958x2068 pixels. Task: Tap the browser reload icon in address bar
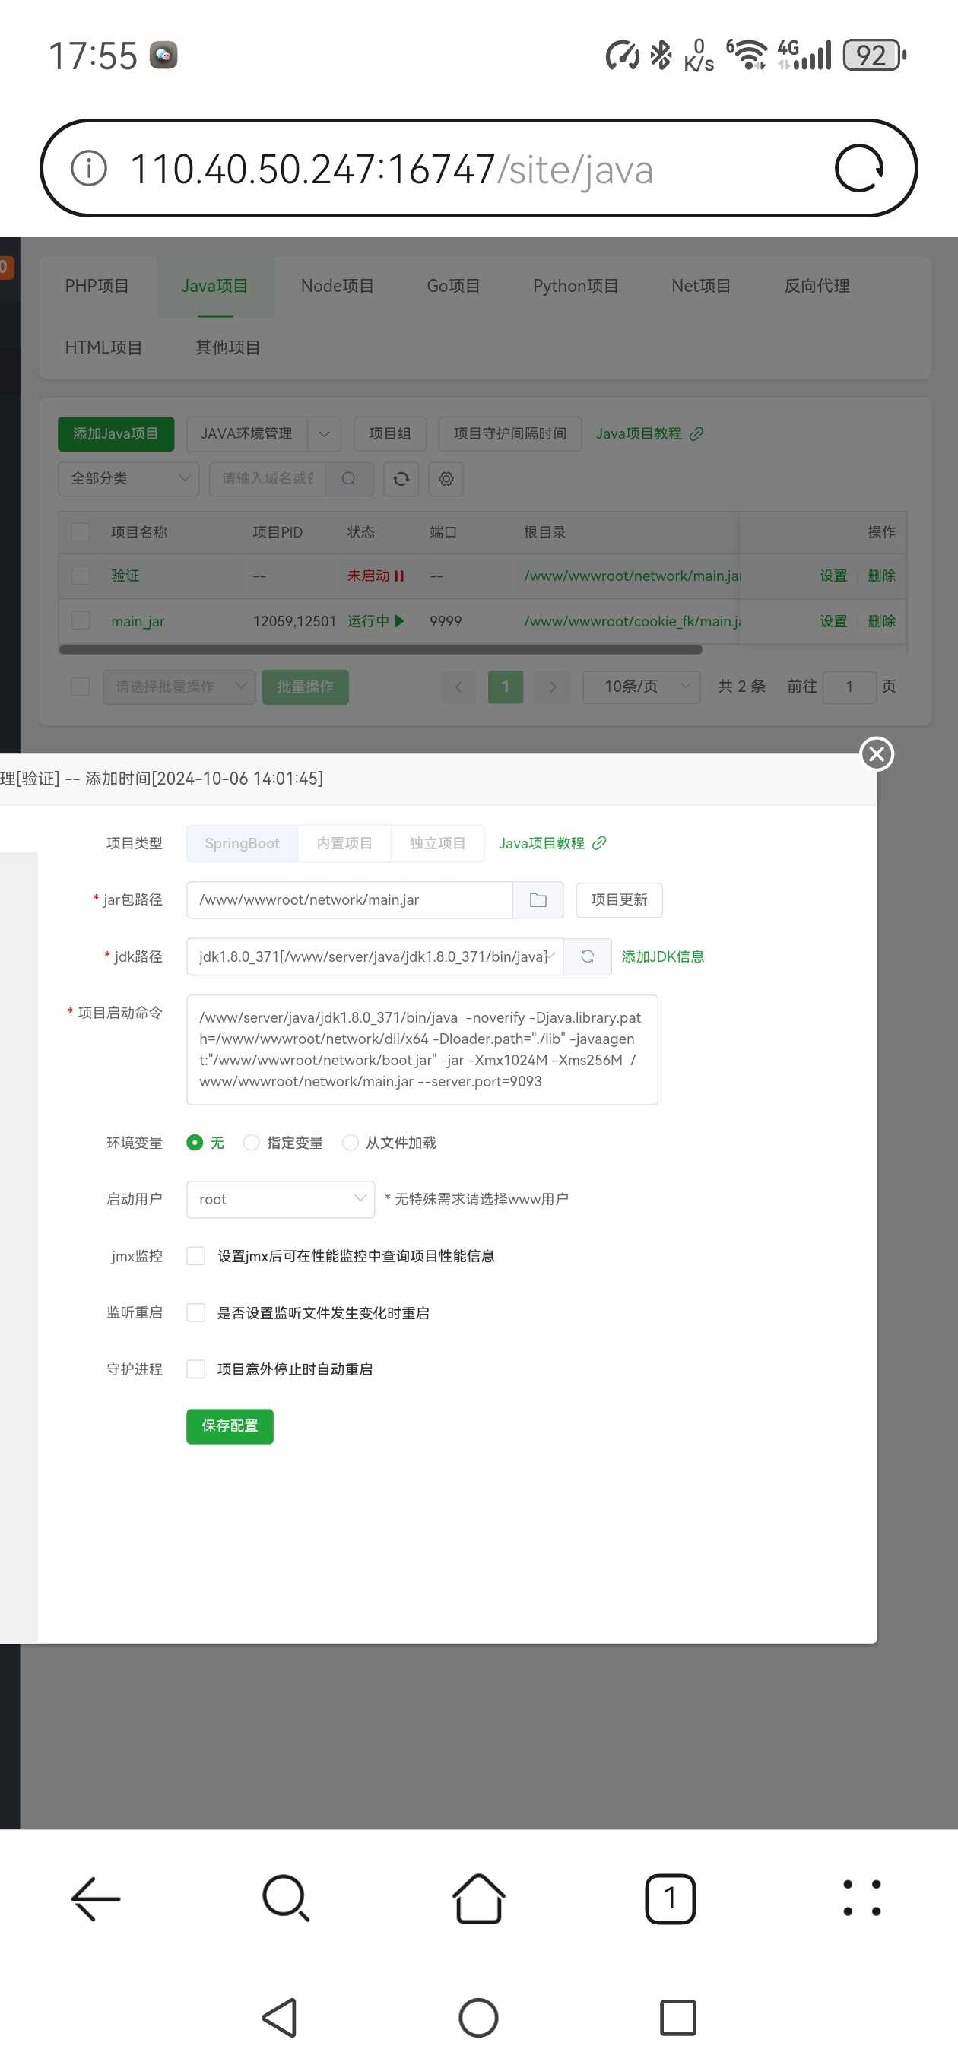858,169
